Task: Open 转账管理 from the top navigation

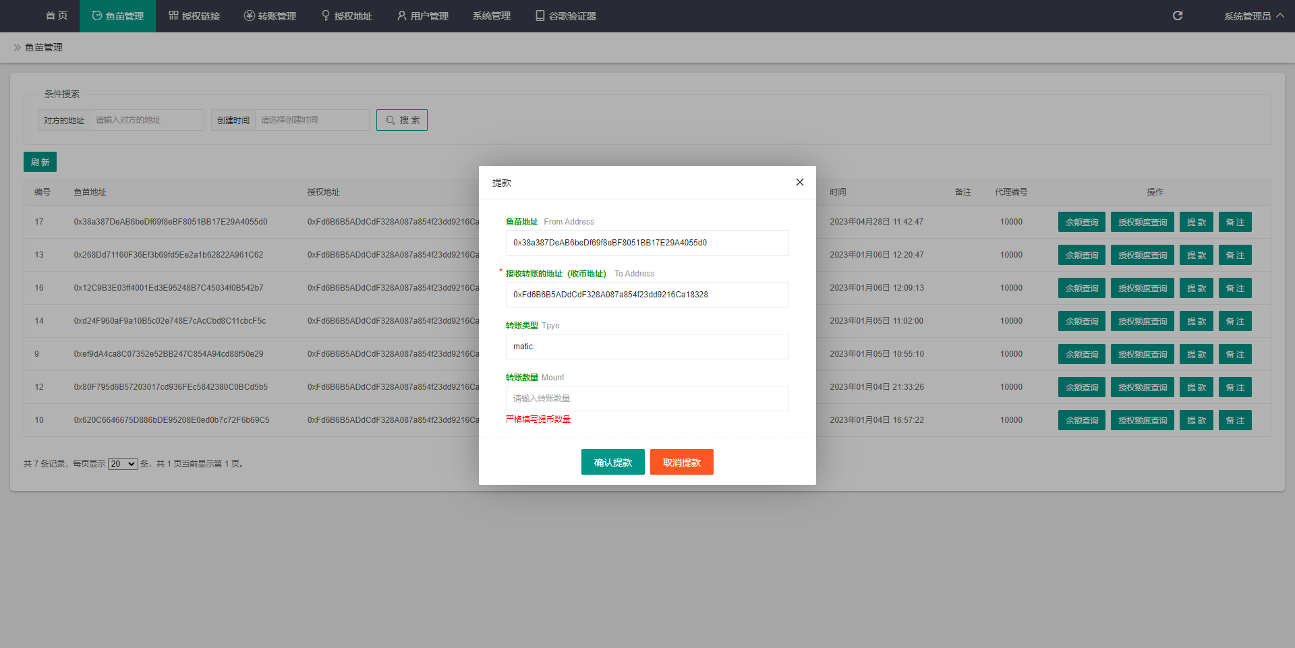Action: point(270,16)
